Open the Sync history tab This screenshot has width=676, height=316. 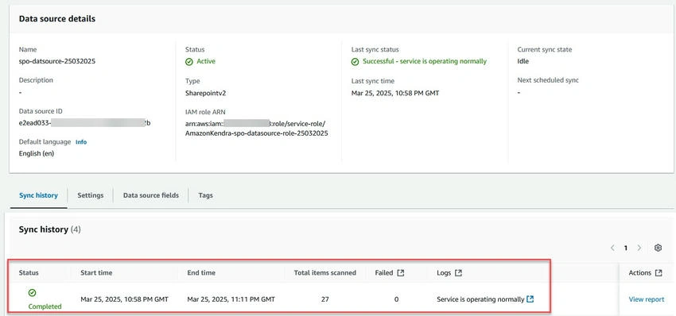pos(38,195)
